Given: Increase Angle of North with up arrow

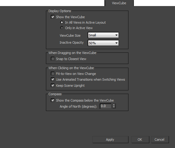Looking at the screenshot, I should coord(114,105).
